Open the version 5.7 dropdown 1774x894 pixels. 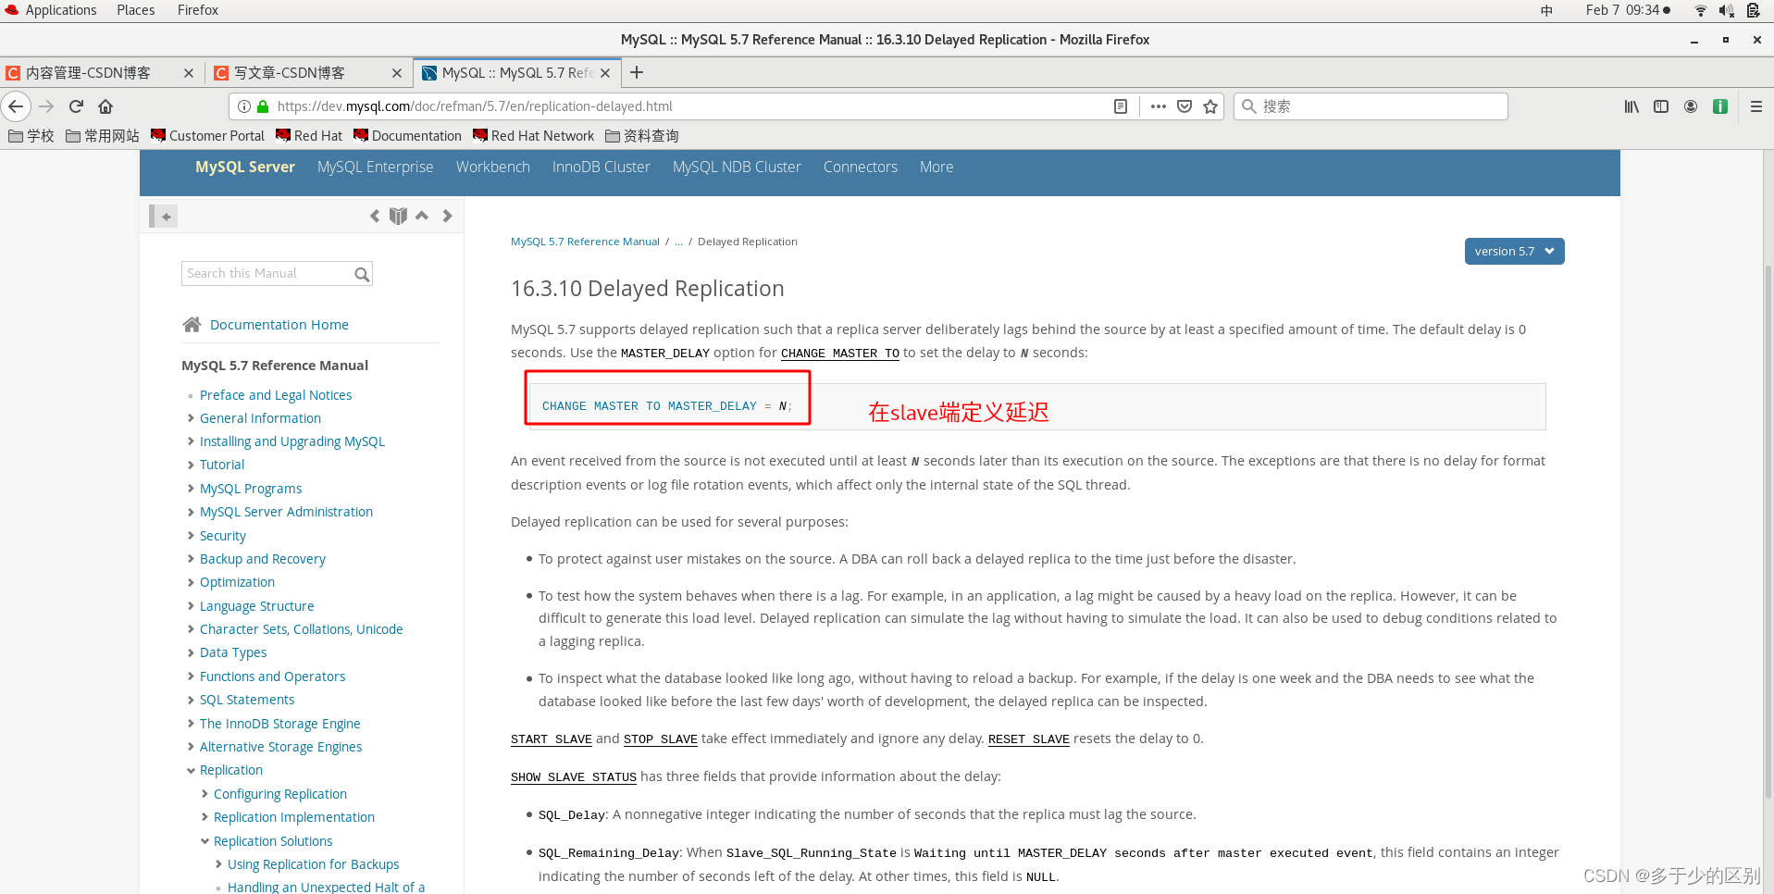coord(1514,252)
